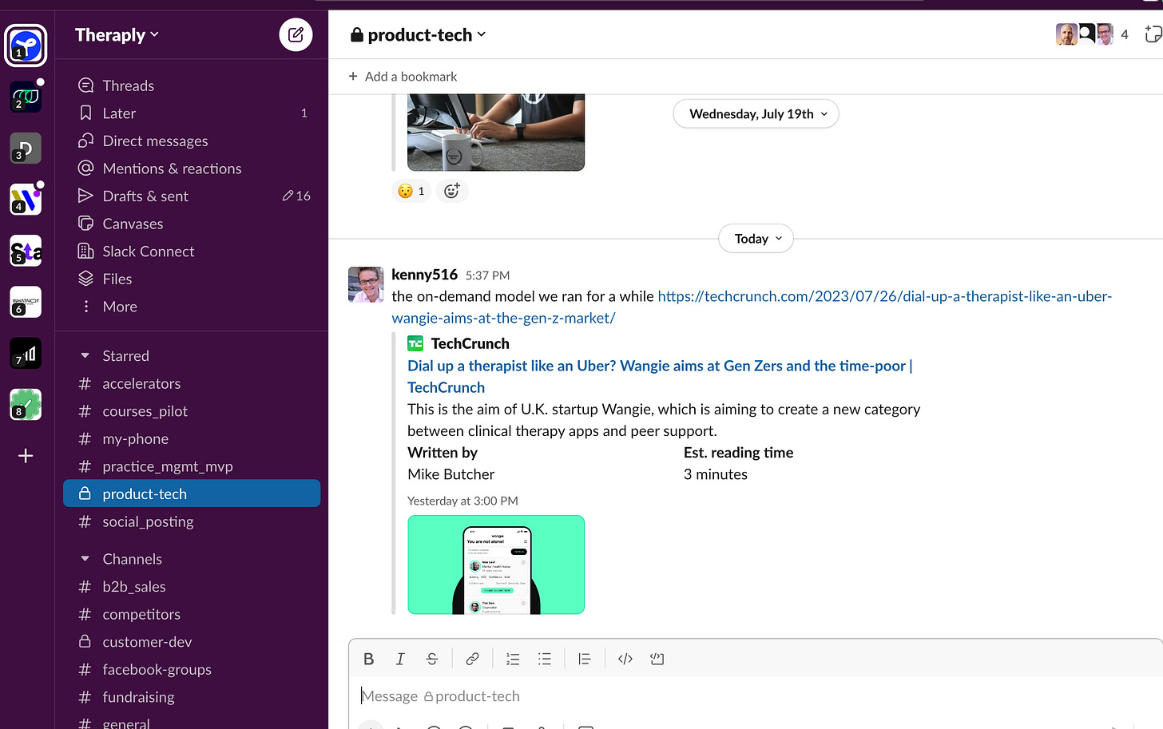Toggle strikethrough formatting in composer

[432, 659]
